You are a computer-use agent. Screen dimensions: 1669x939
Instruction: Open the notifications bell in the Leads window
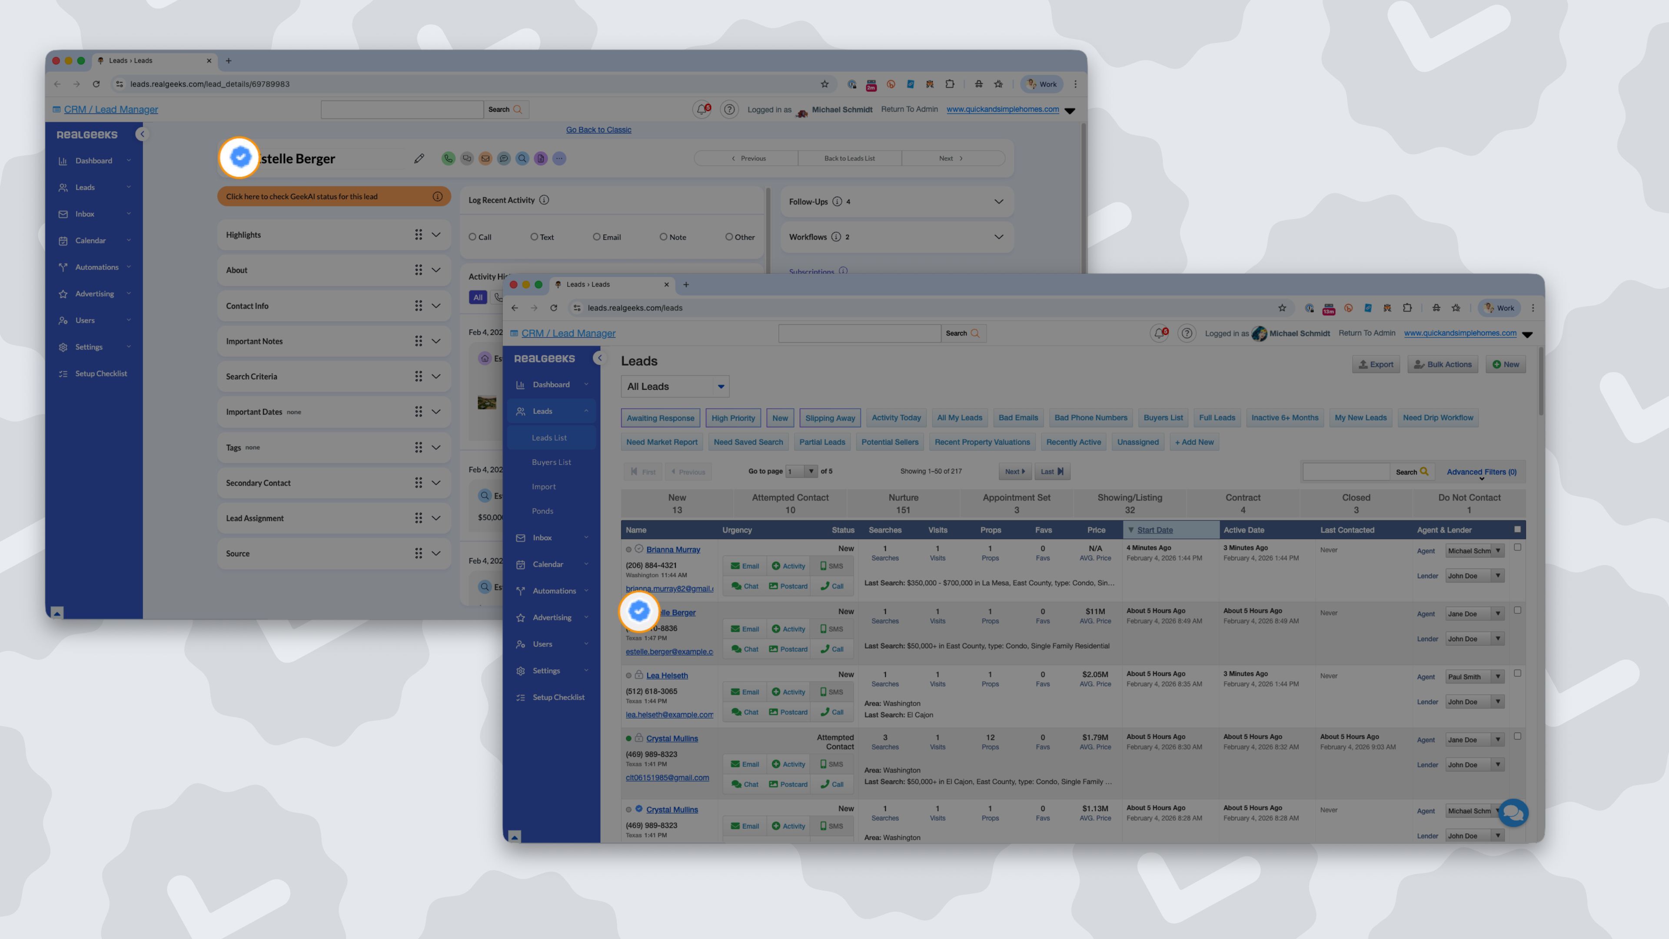1158,333
